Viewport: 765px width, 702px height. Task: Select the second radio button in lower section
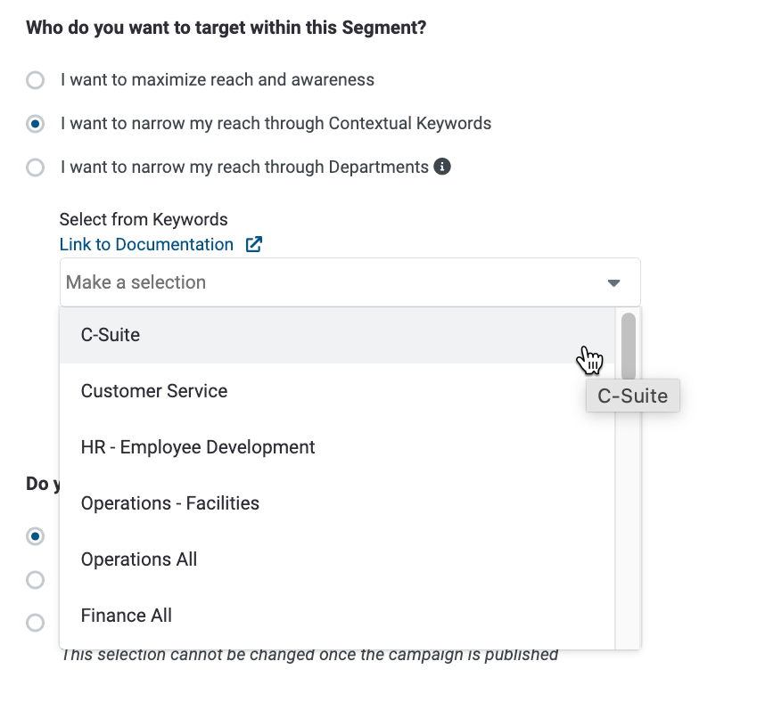tap(35, 580)
